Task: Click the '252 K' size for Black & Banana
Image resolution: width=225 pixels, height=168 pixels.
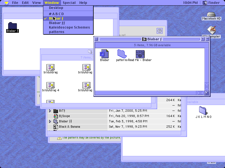Action: (x=170, y=127)
